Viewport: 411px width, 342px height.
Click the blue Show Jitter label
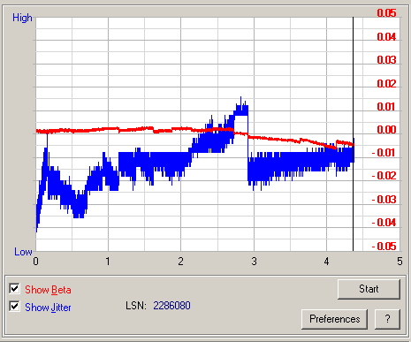pos(48,308)
